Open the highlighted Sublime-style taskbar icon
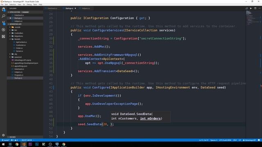 coord(24,144)
